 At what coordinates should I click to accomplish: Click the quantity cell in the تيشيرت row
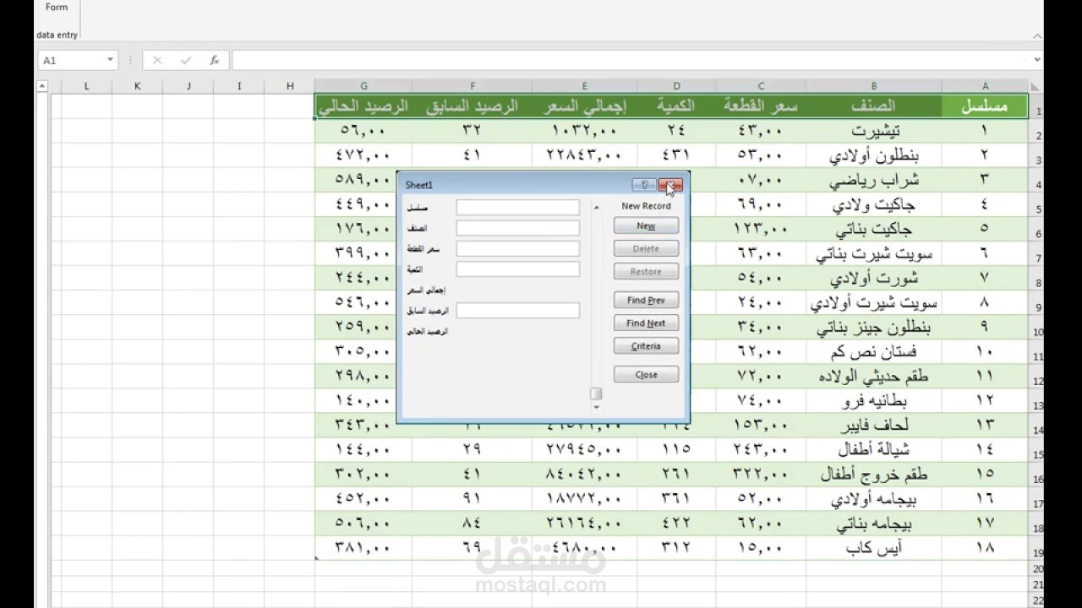tap(676, 131)
